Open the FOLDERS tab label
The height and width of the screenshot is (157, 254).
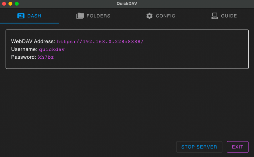click(98, 16)
